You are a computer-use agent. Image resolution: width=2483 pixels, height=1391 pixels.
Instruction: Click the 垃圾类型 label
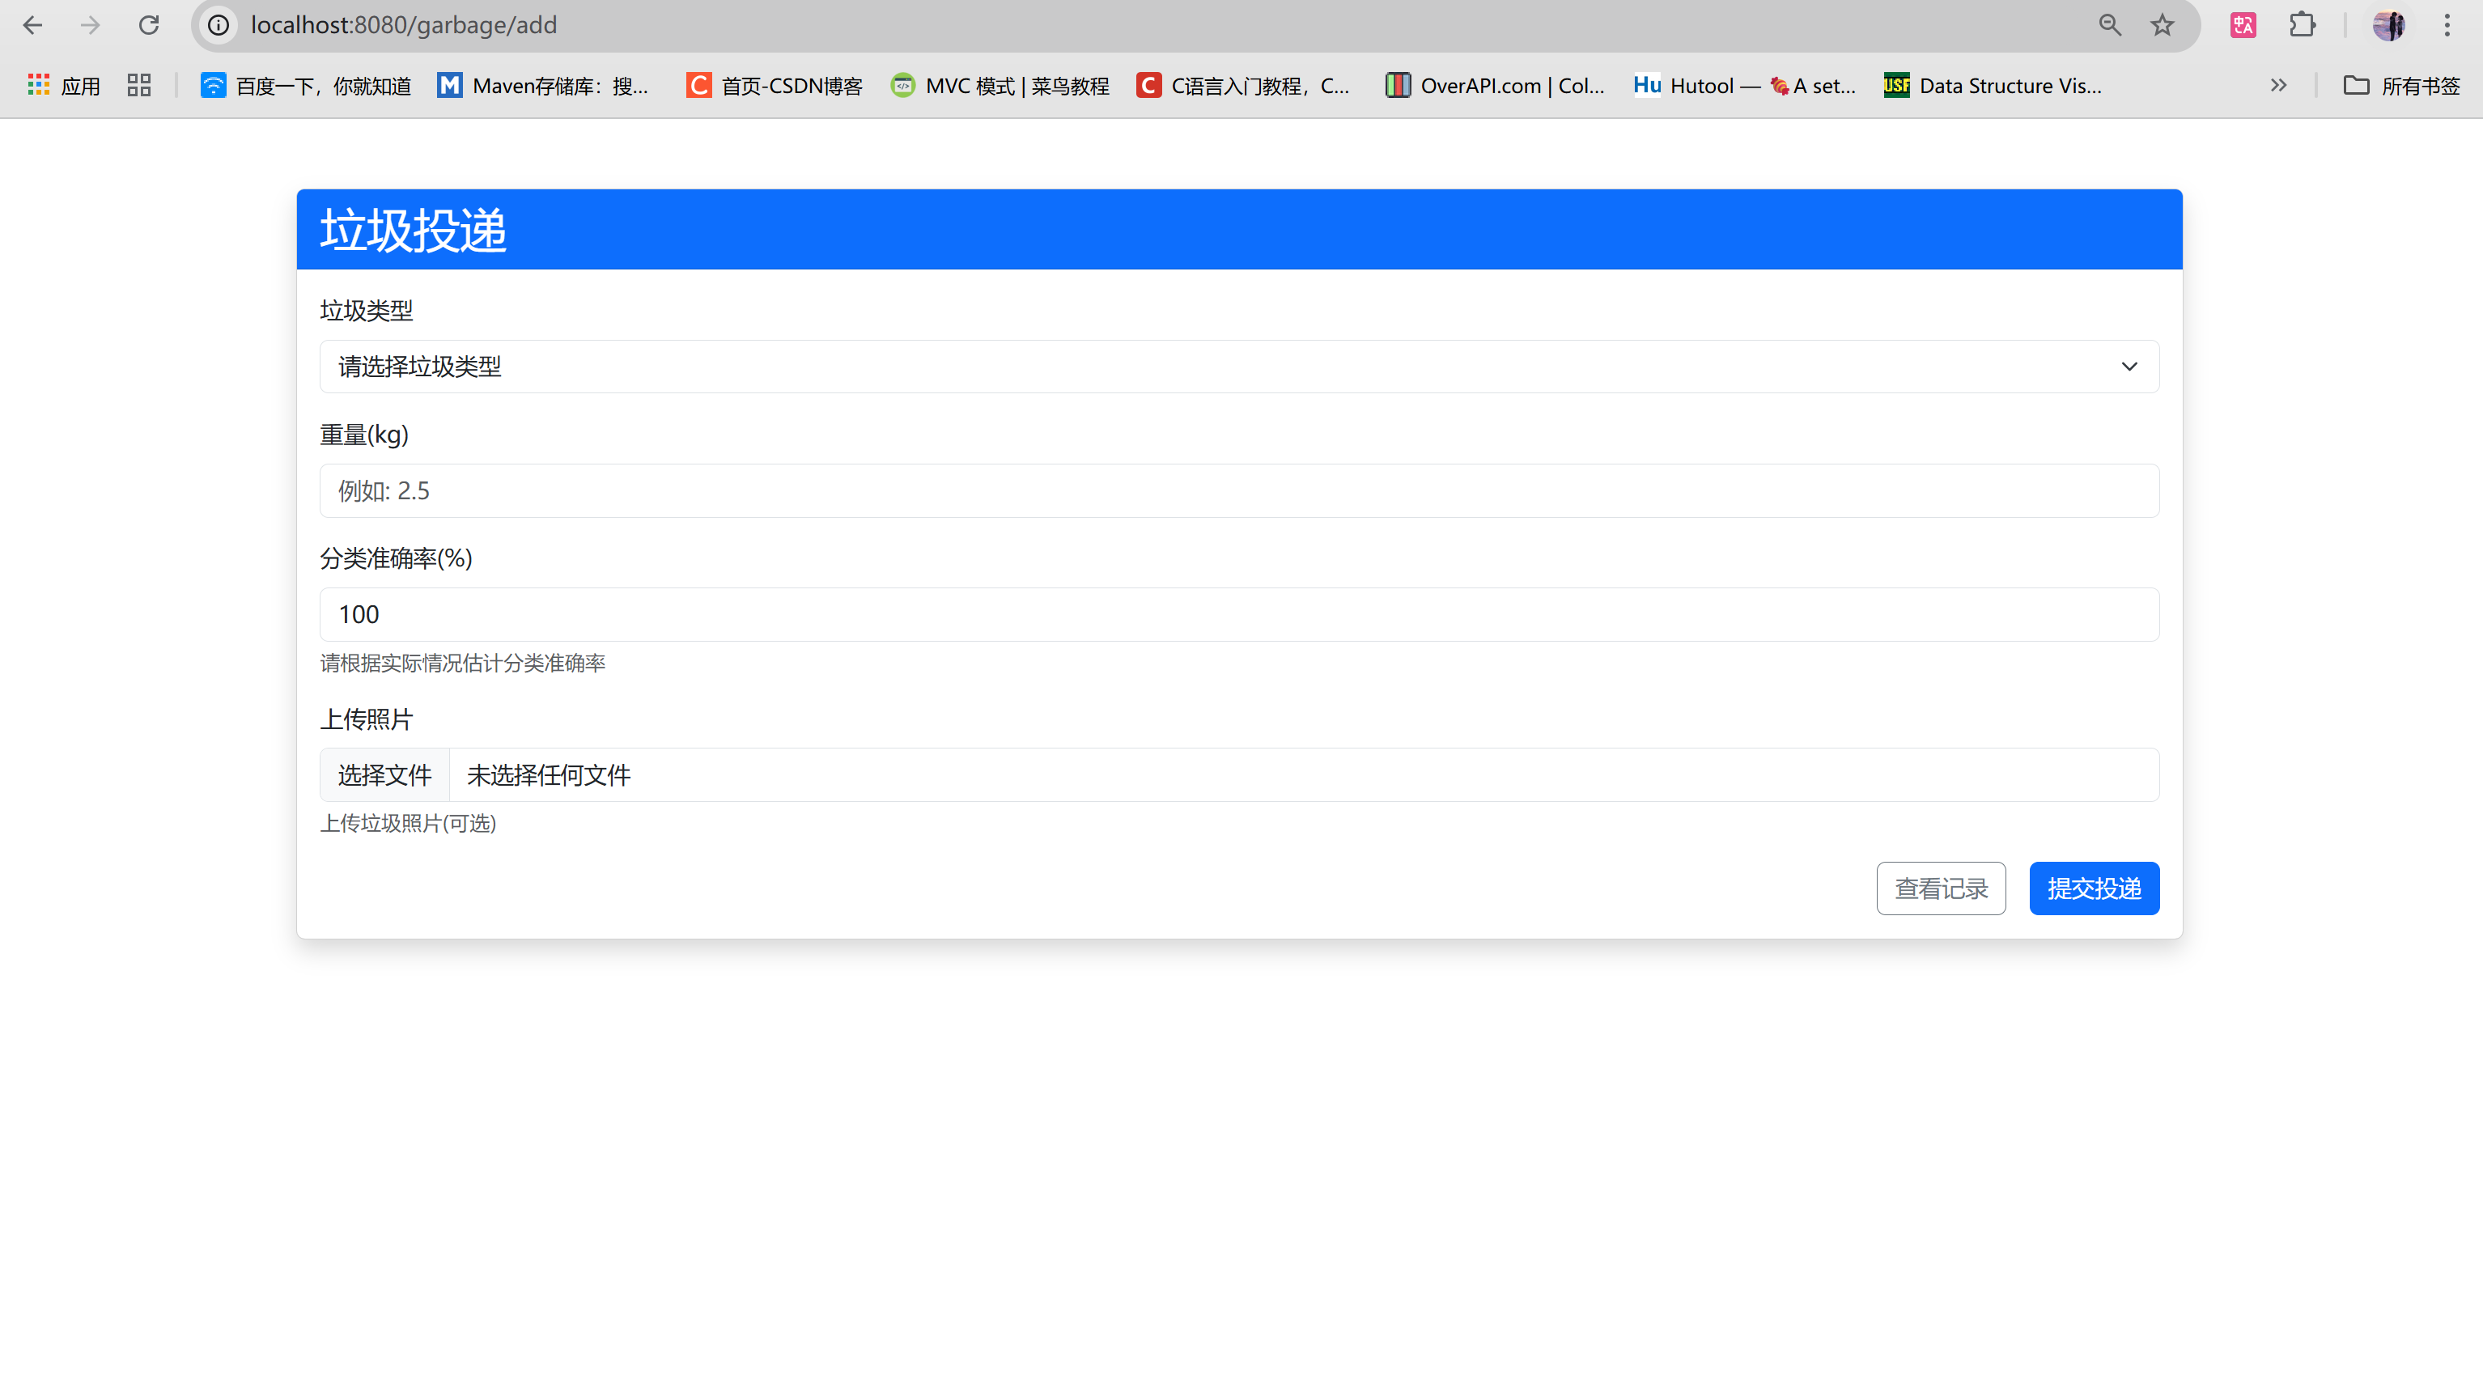click(x=367, y=311)
